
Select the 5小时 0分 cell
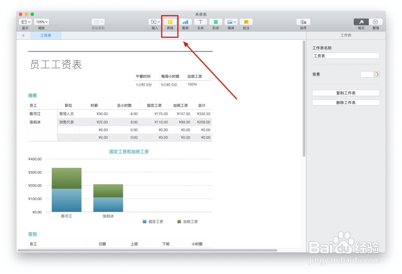[x=173, y=84]
